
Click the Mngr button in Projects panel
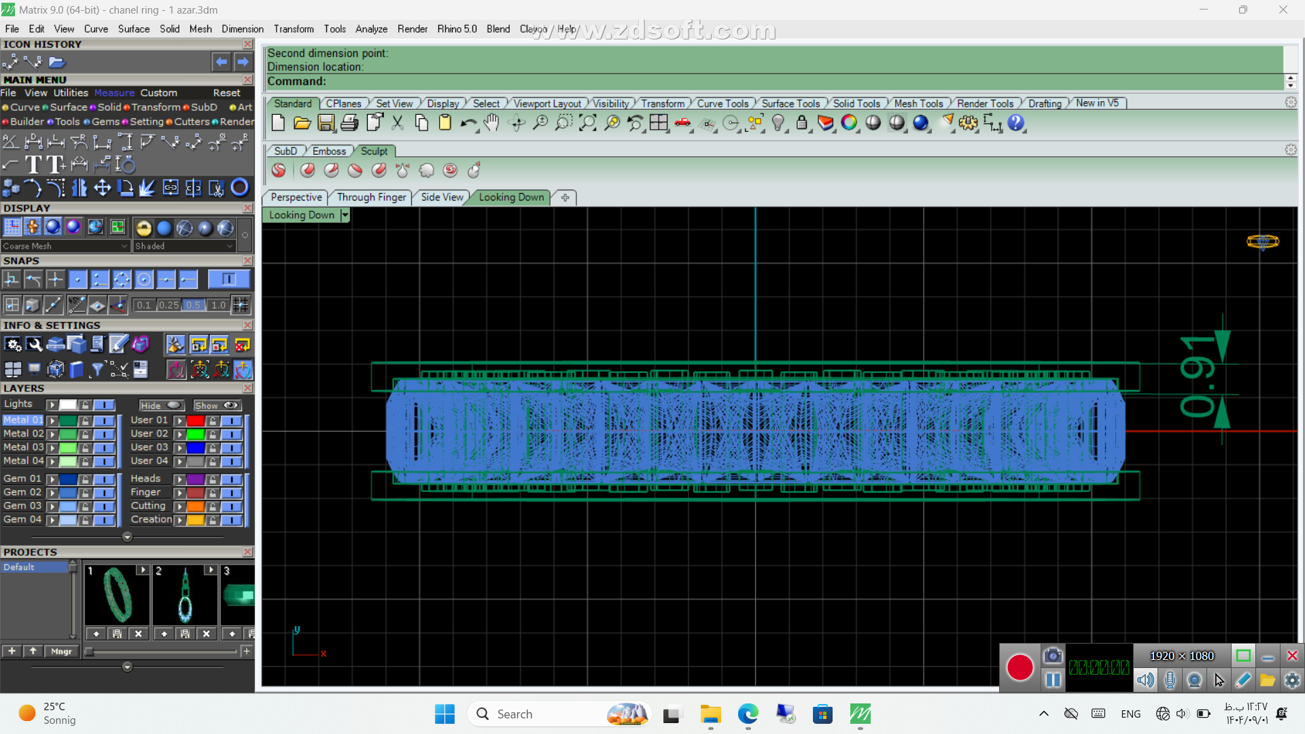click(x=61, y=651)
